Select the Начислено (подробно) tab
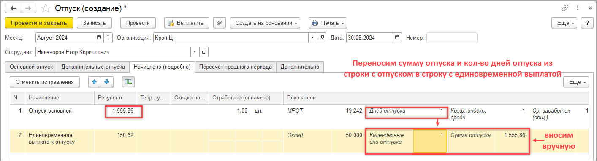The width and height of the screenshot is (597, 161). pos(162,67)
